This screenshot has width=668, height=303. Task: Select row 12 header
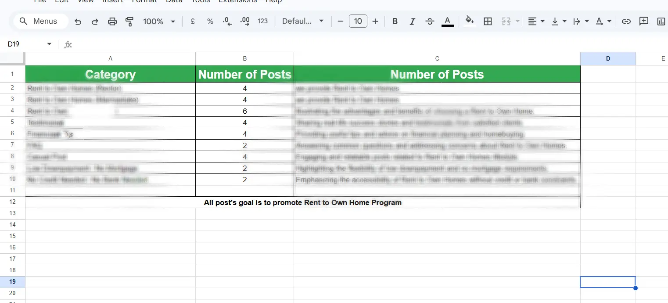tap(12, 202)
